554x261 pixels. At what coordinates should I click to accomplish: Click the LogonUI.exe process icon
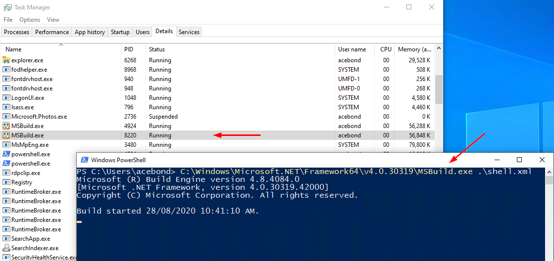(6, 98)
